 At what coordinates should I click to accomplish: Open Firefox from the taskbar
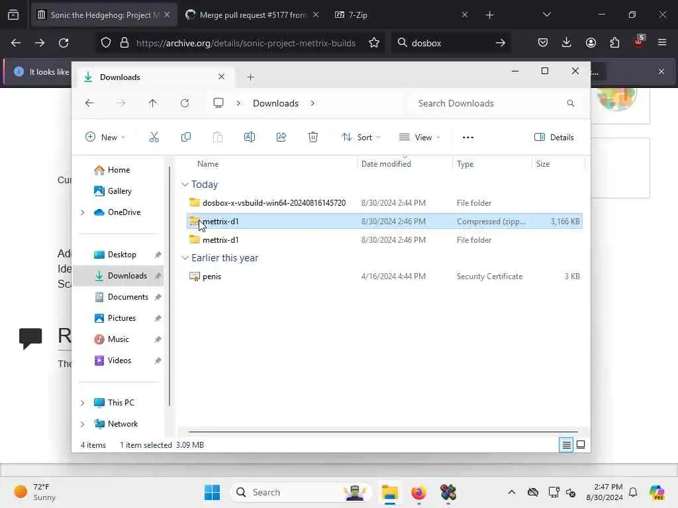point(418,492)
